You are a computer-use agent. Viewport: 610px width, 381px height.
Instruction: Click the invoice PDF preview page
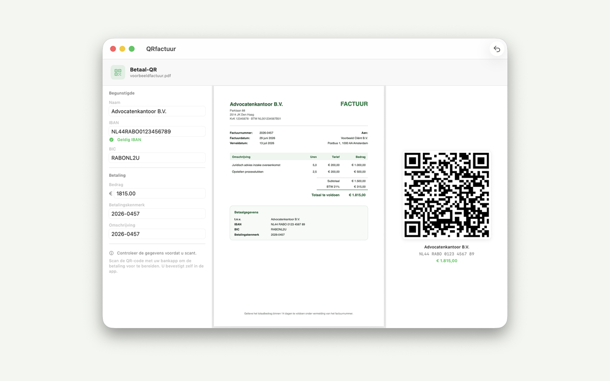pyautogui.click(x=299, y=206)
